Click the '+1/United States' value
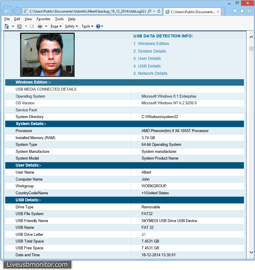 155,193
